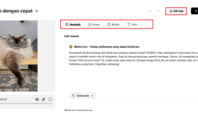Click the redo arrow icon
The width and height of the screenshot is (198, 113).
[x=158, y=11]
